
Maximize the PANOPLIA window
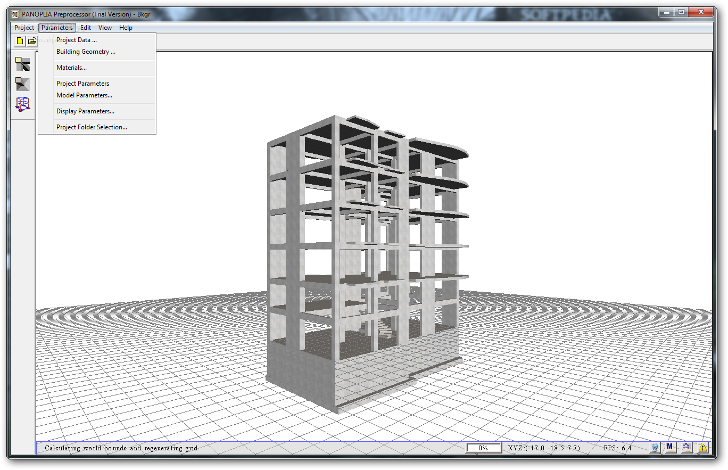pos(682,12)
